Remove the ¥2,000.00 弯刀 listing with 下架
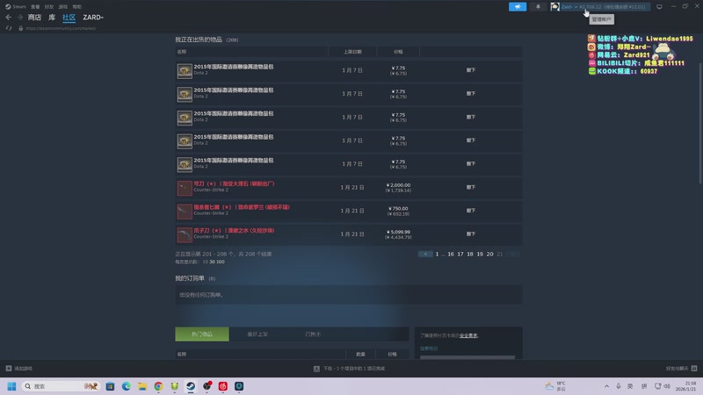 click(471, 187)
